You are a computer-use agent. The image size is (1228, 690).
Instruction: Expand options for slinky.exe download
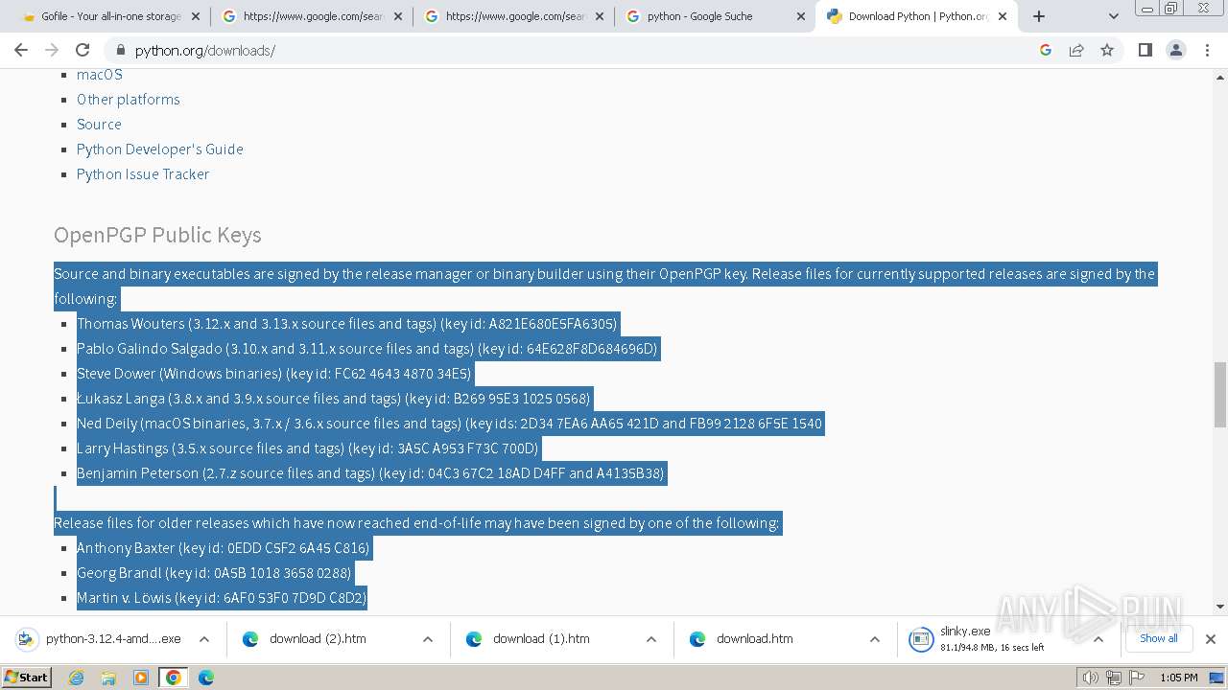1098,639
